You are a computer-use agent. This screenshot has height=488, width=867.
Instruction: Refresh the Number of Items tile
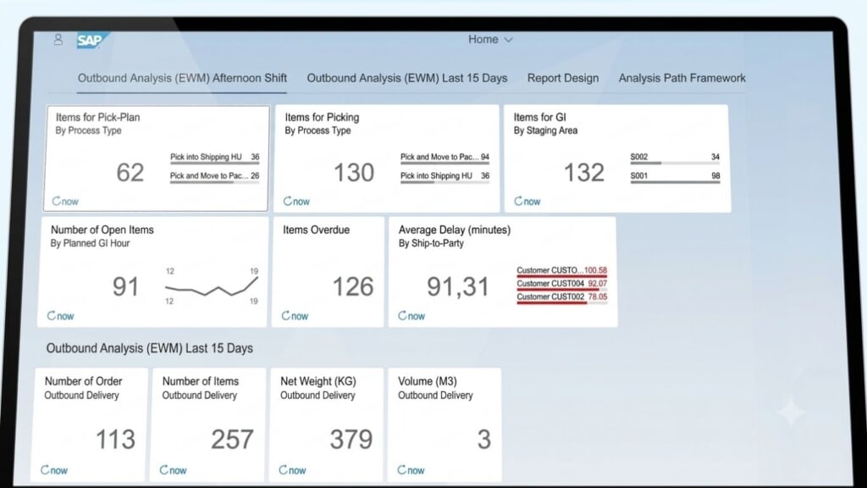point(173,470)
